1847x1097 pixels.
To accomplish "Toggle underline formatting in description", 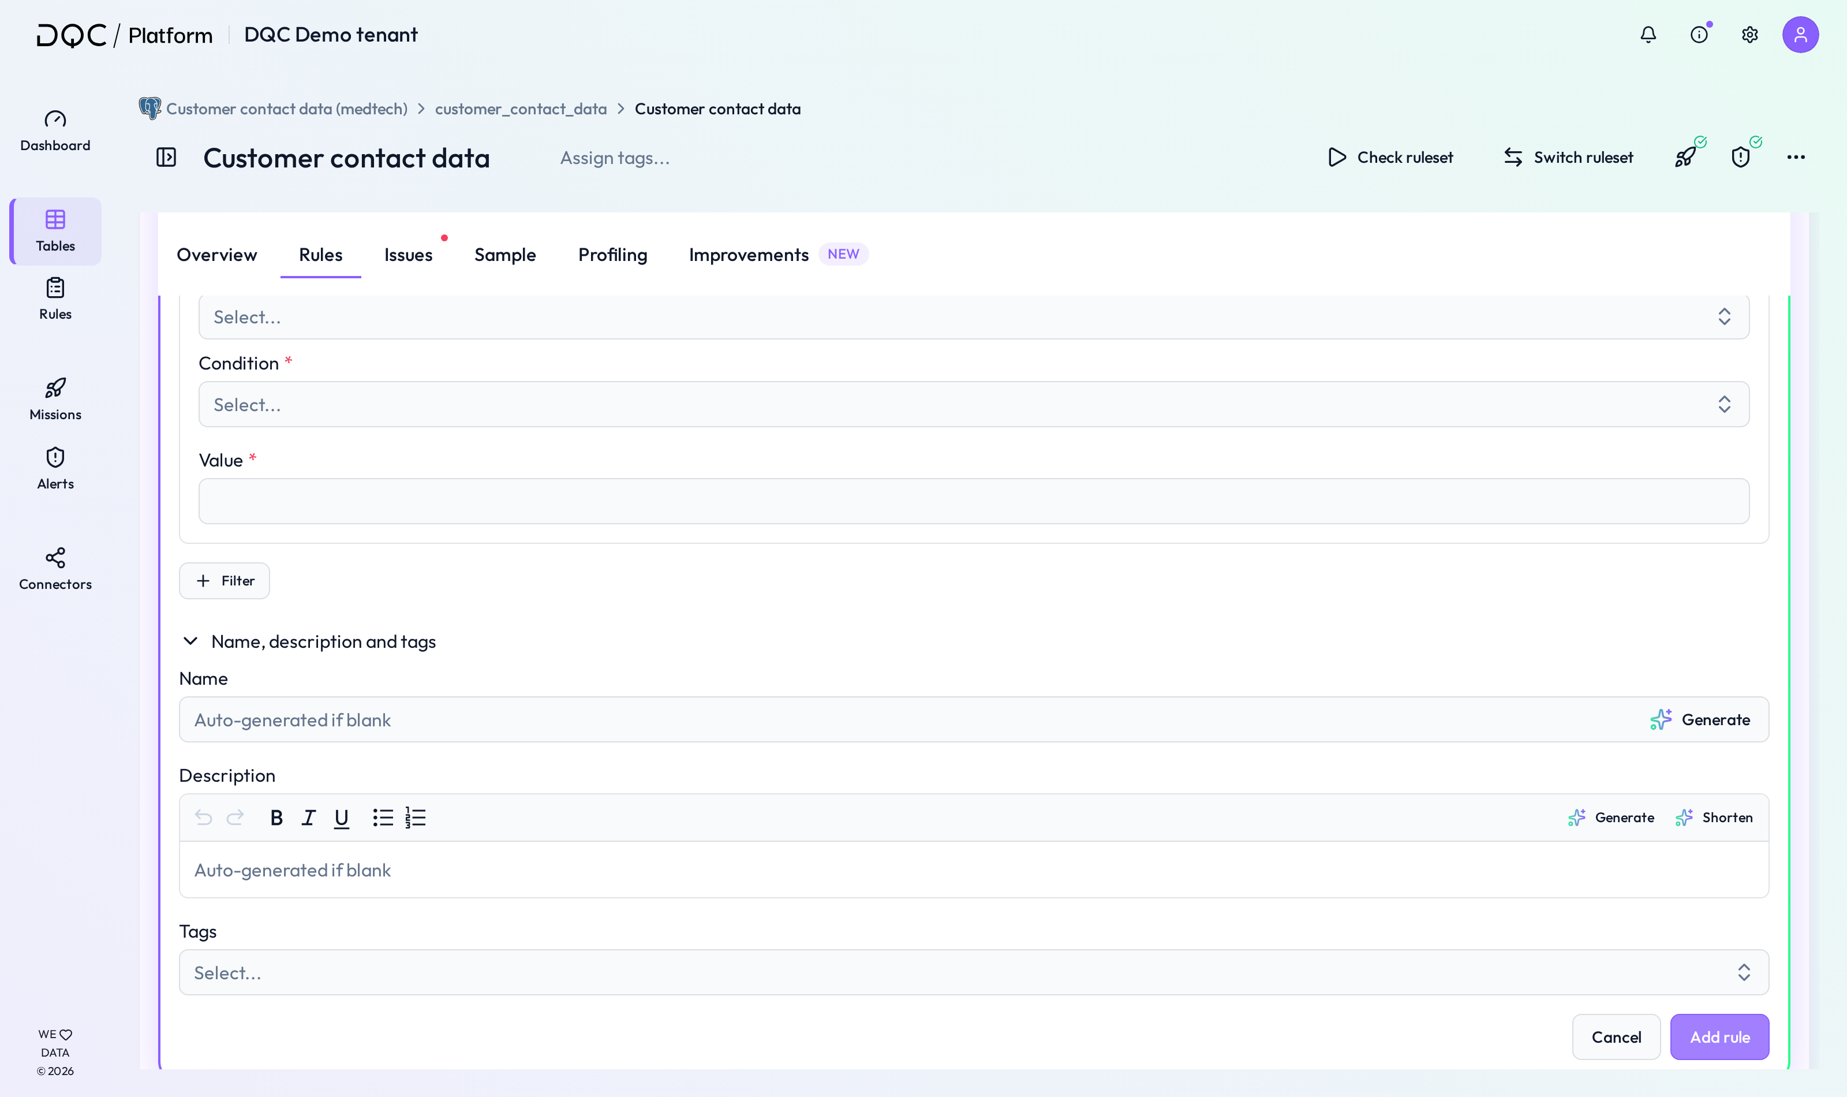I will (341, 818).
